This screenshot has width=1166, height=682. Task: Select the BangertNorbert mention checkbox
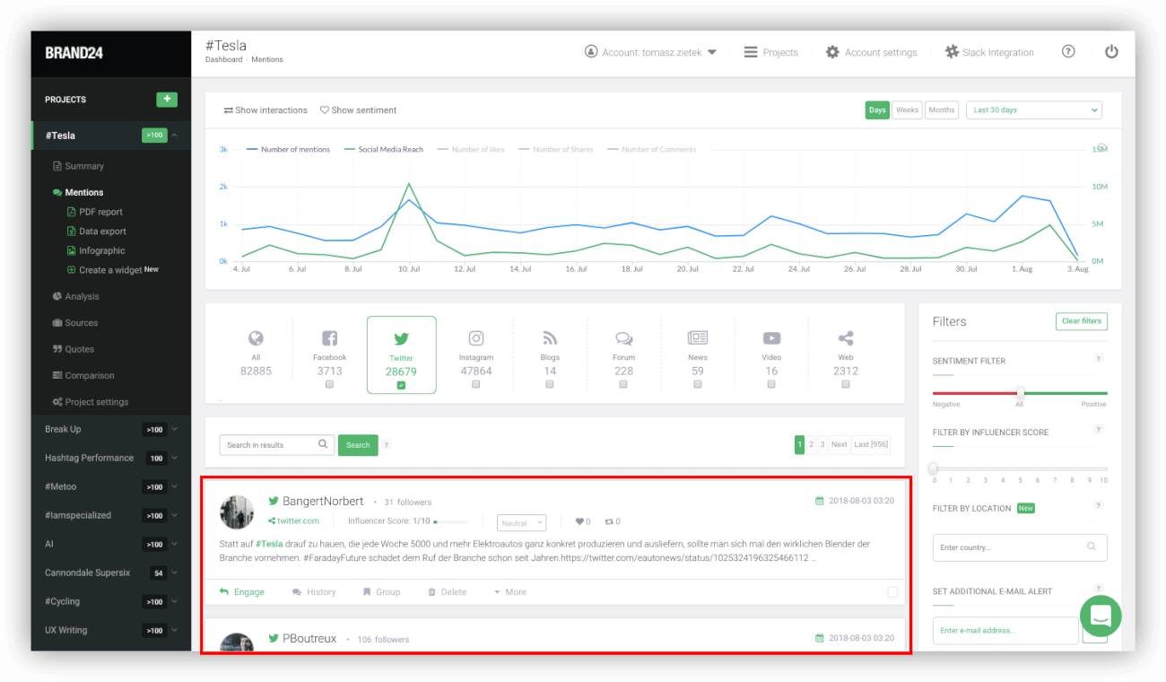[x=892, y=592]
